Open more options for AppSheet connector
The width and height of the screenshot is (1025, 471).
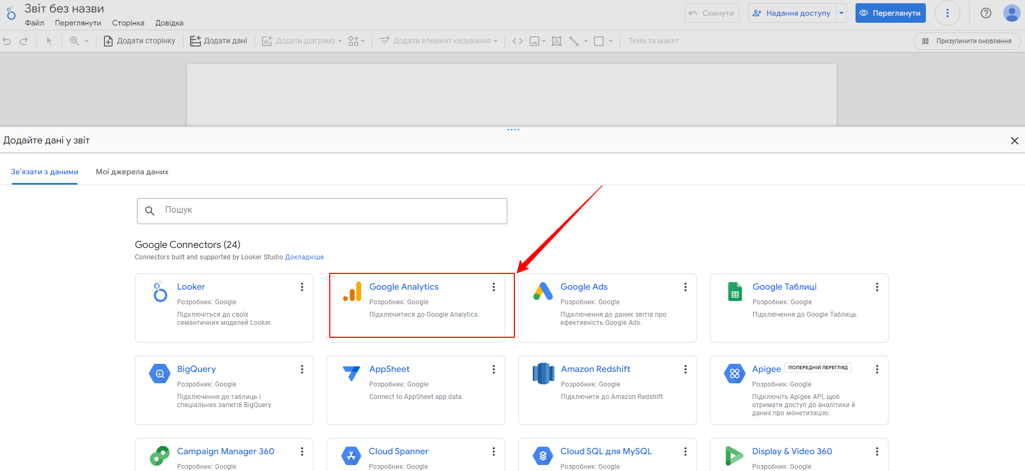click(494, 369)
